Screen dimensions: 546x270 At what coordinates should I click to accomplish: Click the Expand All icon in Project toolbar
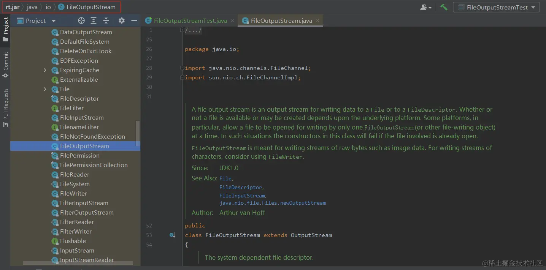click(x=94, y=21)
